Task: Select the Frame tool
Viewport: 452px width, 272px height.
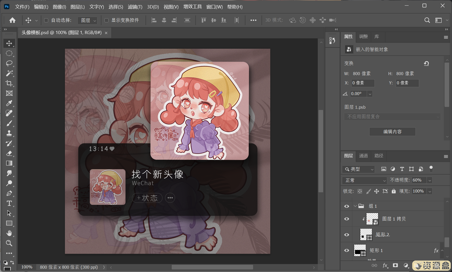Action: (9, 93)
